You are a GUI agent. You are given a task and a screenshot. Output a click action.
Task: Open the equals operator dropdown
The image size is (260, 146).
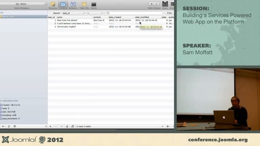95,13
